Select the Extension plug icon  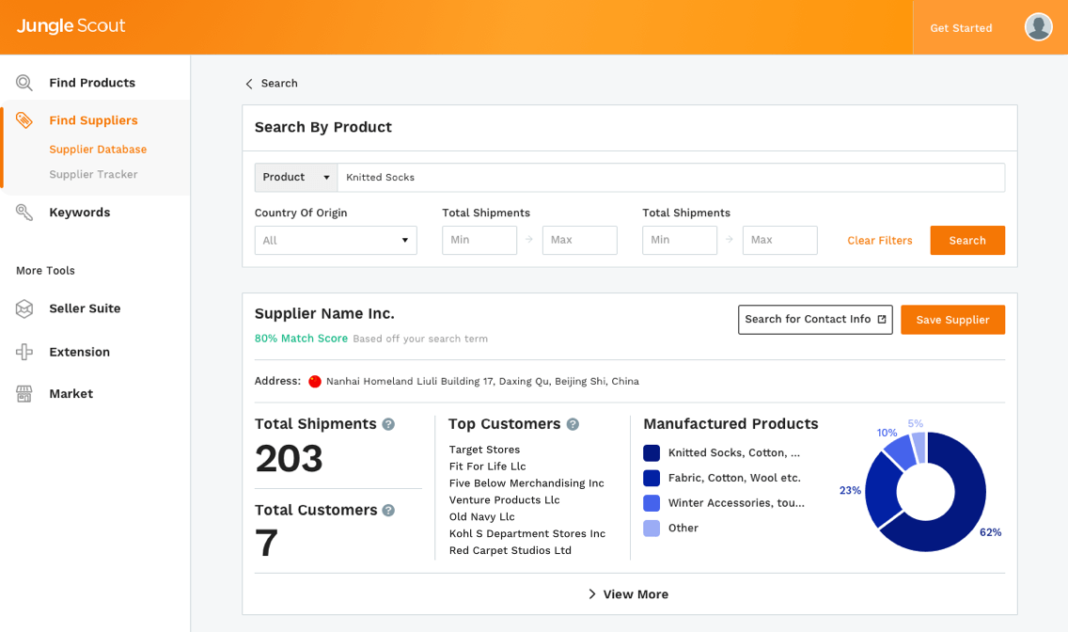coord(26,352)
